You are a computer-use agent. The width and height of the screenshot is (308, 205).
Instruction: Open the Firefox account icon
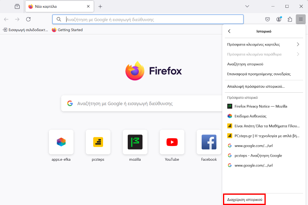click(279, 19)
